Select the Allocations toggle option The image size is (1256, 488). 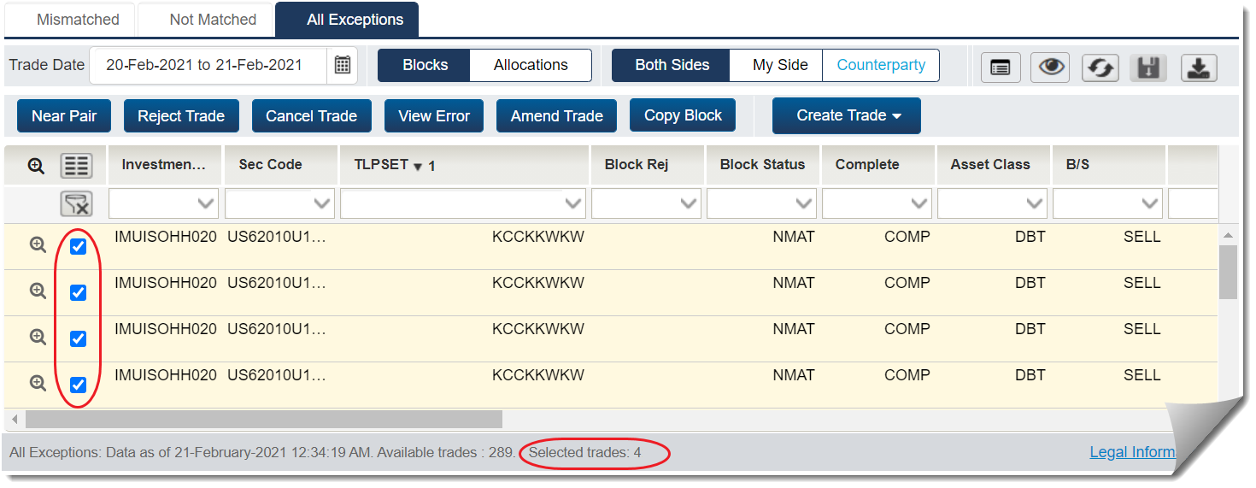pos(531,65)
